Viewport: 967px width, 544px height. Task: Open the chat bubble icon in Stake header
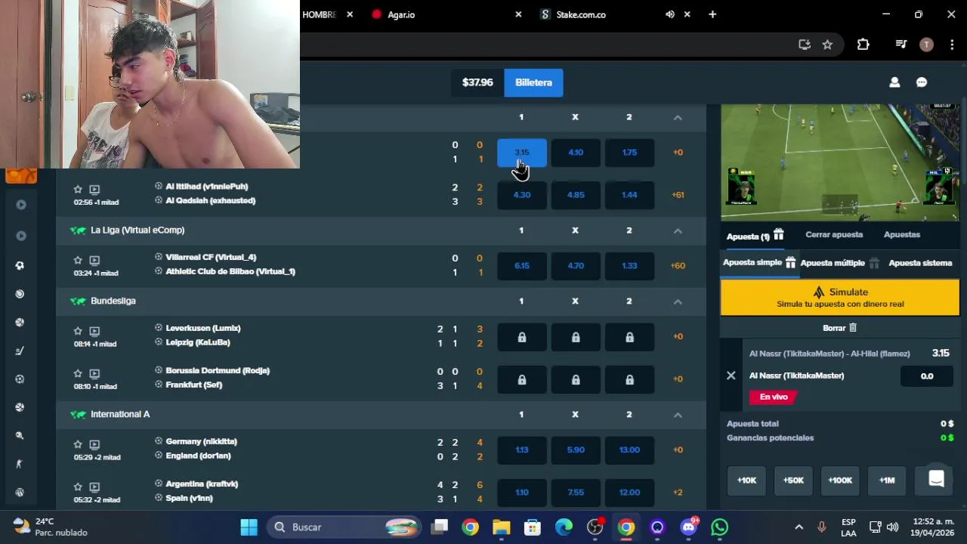coord(922,82)
